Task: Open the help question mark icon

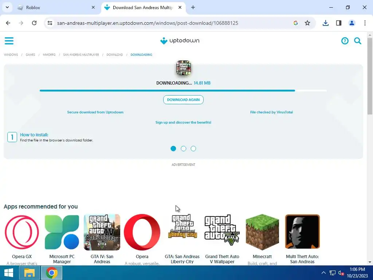Action: 345,41
